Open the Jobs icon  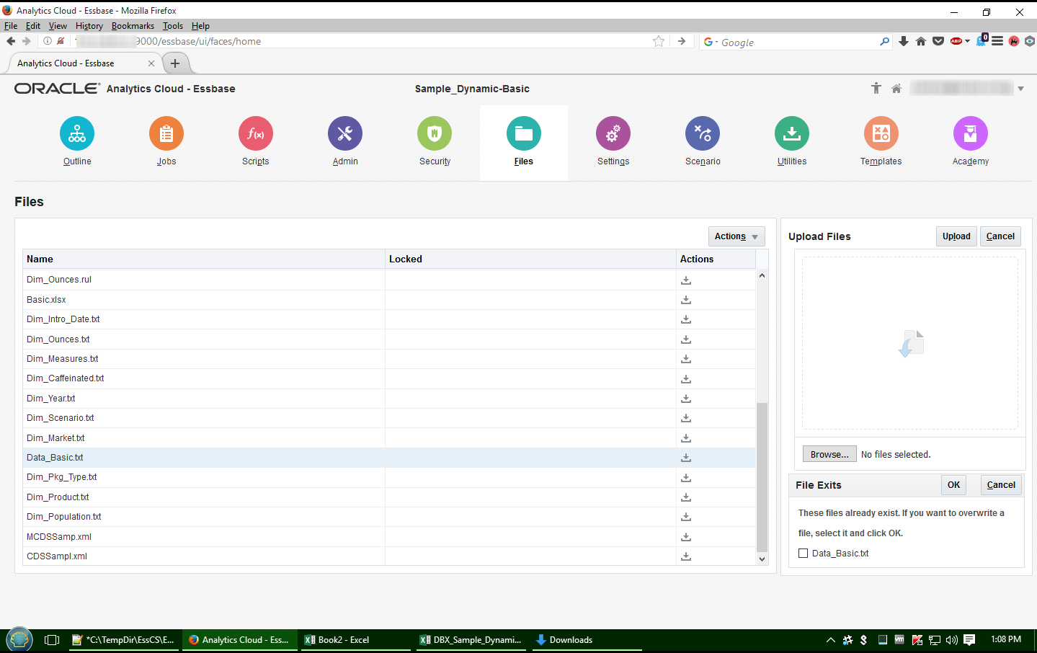pos(166,133)
